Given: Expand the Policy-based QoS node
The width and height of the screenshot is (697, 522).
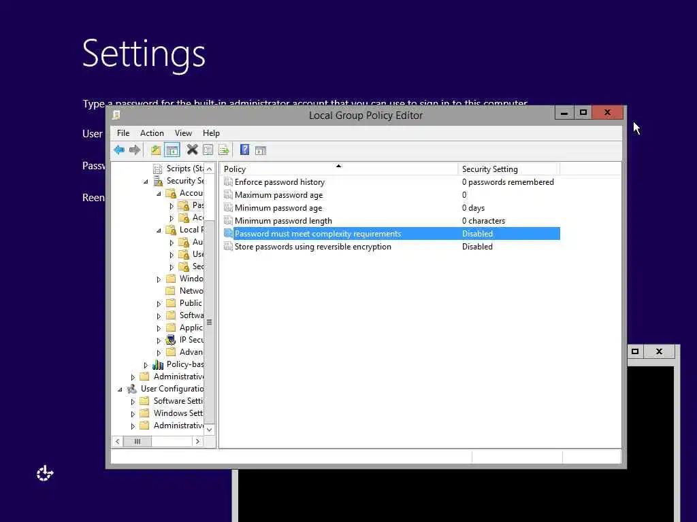Looking at the screenshot, I should pyautogui.click(x=146, y=365).
